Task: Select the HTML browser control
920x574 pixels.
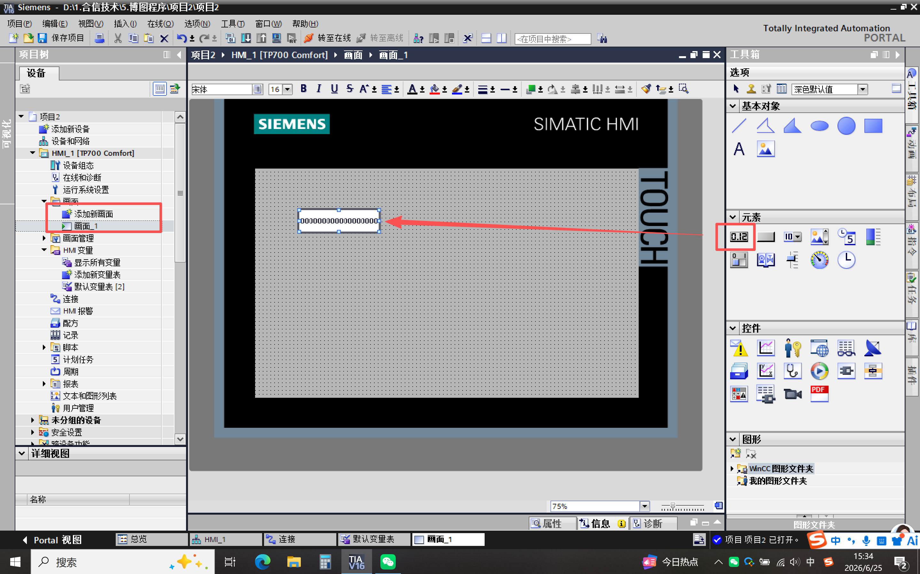Action: tap(819, 348)
